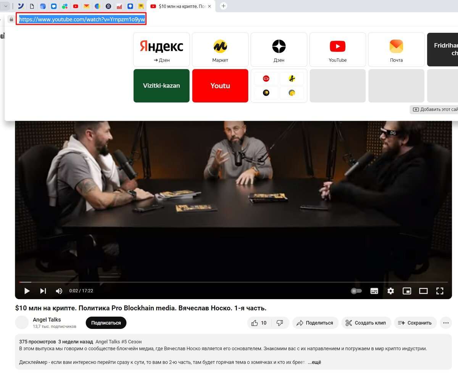
Task: Open the Angel Talks channel avatar
Action: [x=22, y=322]
